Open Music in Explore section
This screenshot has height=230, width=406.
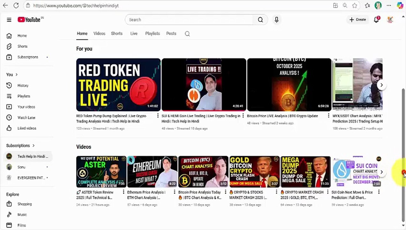27,215
